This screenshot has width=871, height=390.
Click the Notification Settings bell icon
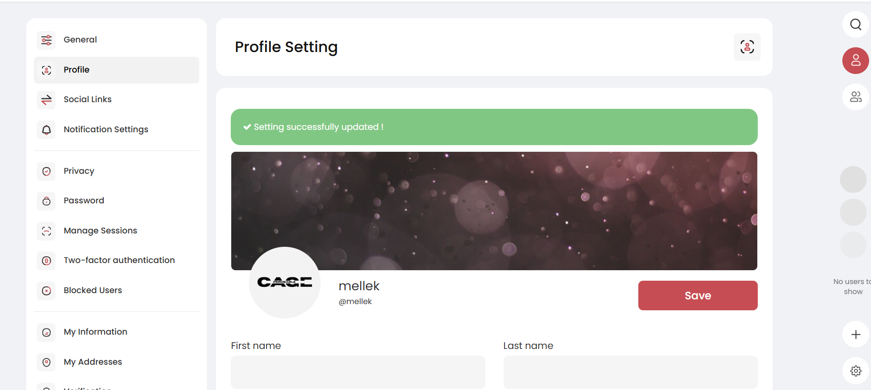click(x=46, y=130)
